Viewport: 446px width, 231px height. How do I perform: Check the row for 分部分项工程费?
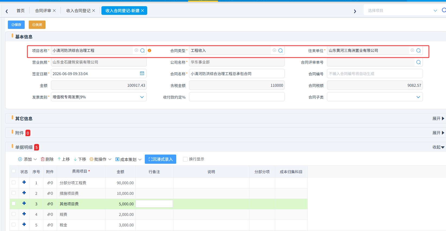click(14, 182)
